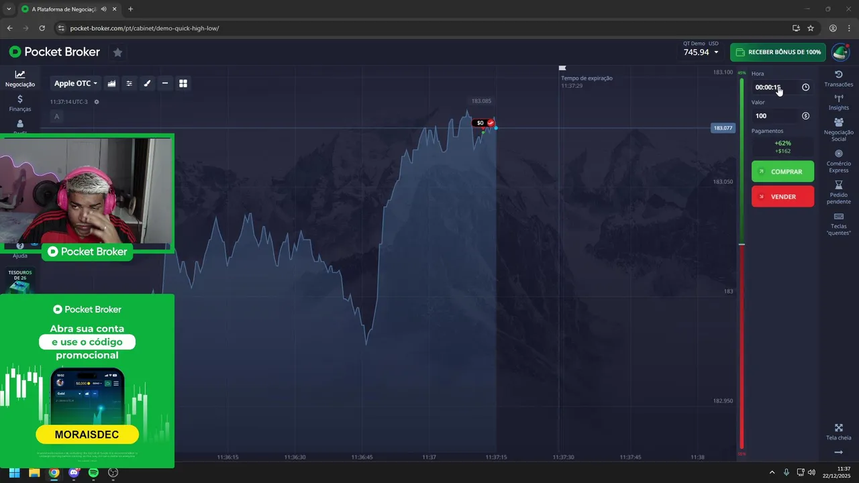Open the user avatar profile menu
This screenshot has height=483, width=859.
click(x=840, y=52)
